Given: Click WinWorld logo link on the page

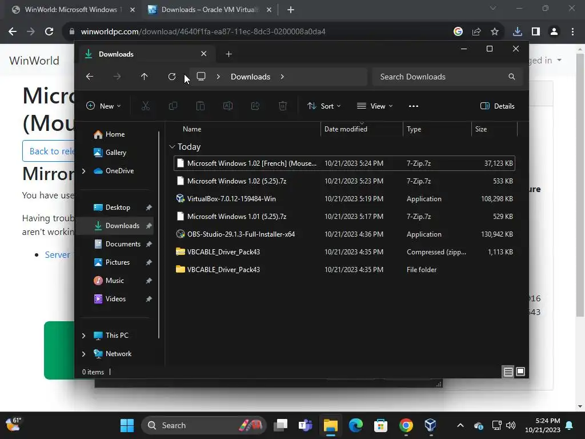Looking at the screenshot, I should tap(34, 61).
